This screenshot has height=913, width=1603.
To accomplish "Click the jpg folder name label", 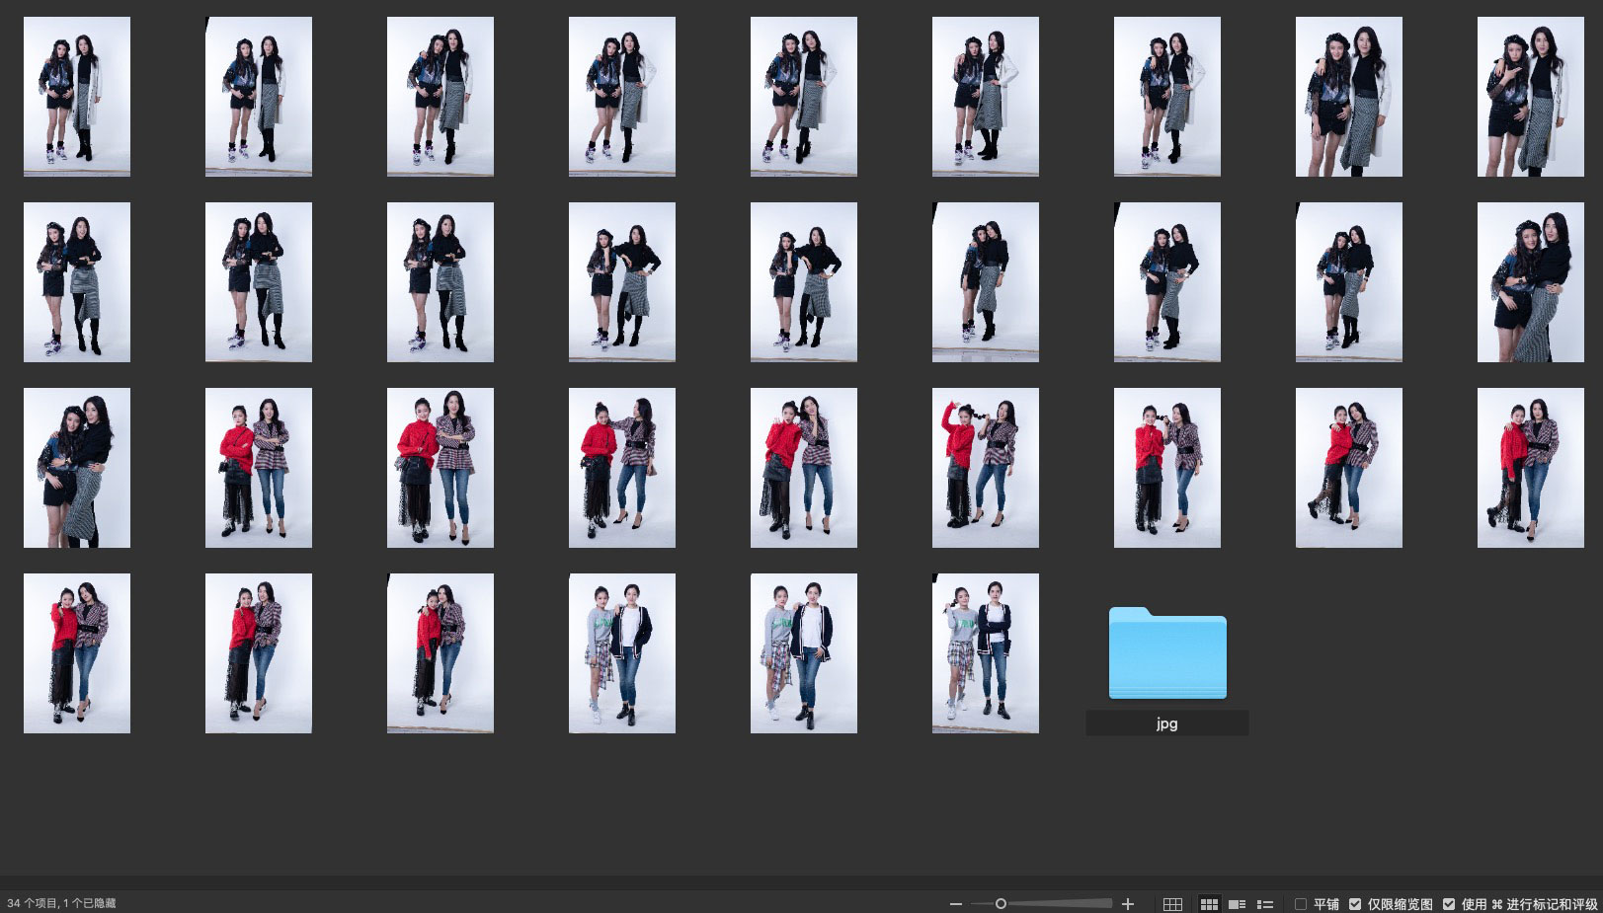I will [1166, 723].
